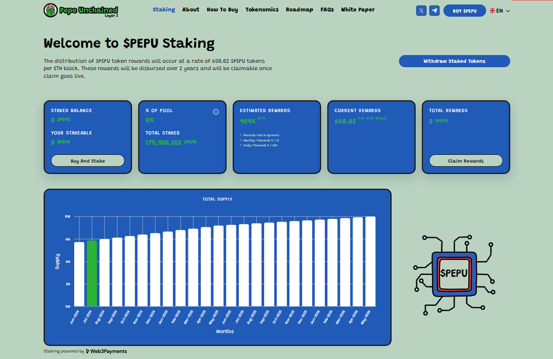553x359 pixels.
Task: Click the Claim Rewards button
Action: (466, 161)
